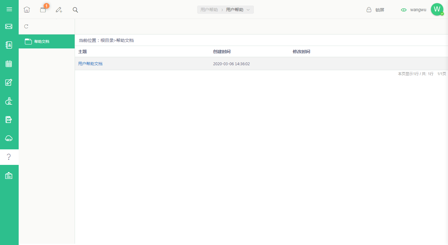This screenshot has width=448, height=245.
Task: Open the Calendar grid sidebar icon
Action: click(x=9, y=64)
